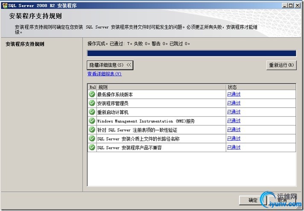Viewport: 304px width, 211px height.
Task: Click the 重新运行(R) button
Action: coord(281,65)
